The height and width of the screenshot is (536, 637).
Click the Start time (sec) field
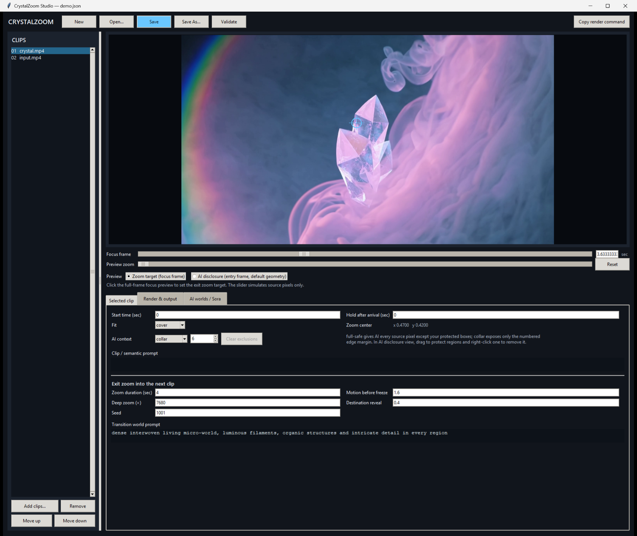[x=248, y=315]
